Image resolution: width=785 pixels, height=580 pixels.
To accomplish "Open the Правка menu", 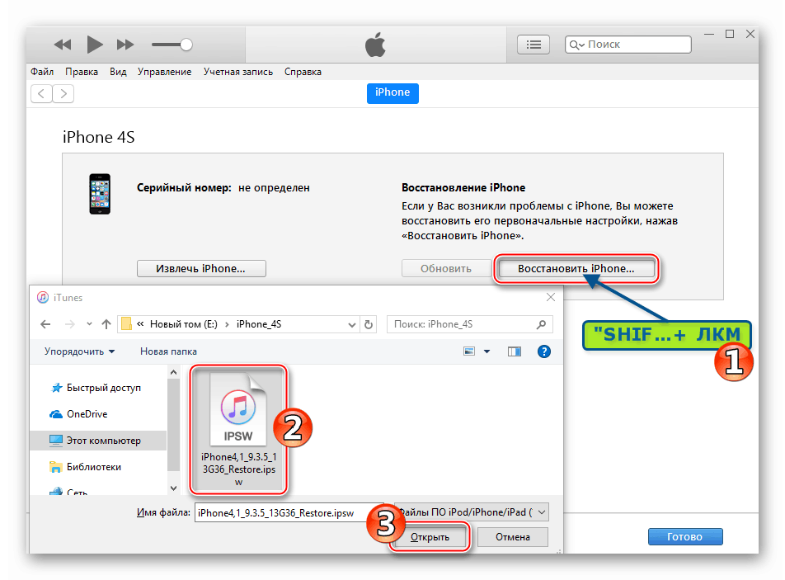I will coord(82,72).
